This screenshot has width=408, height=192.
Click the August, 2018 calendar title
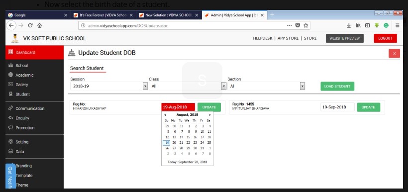[x=187, y=115]
